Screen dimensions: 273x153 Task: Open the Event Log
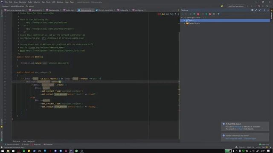[x=264, y=144]
